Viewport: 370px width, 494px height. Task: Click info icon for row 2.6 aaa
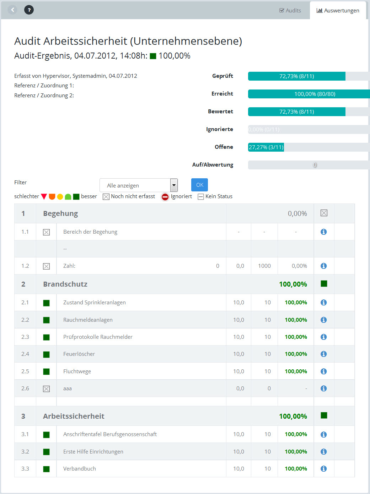323,389
